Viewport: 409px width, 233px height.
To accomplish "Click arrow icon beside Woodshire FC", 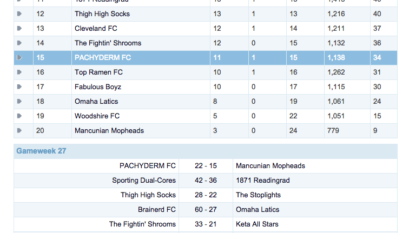I will click(19, 116).
